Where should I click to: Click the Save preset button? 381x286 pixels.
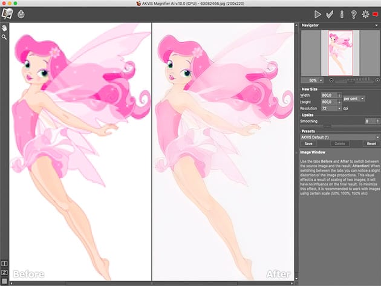[308, 144]
